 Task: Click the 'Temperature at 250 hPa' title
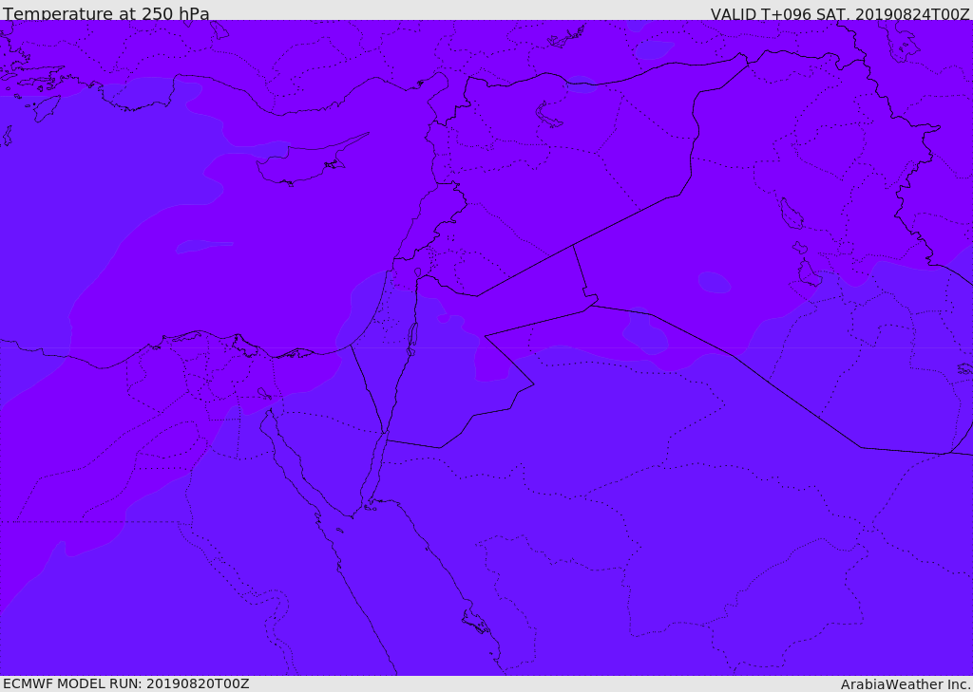coord(106,13)
